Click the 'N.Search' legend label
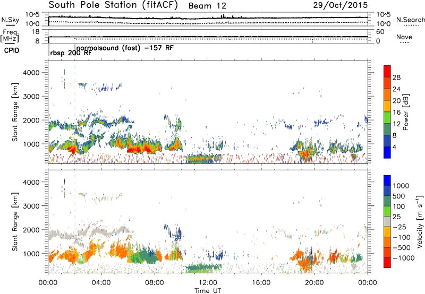 click(411, 20)
